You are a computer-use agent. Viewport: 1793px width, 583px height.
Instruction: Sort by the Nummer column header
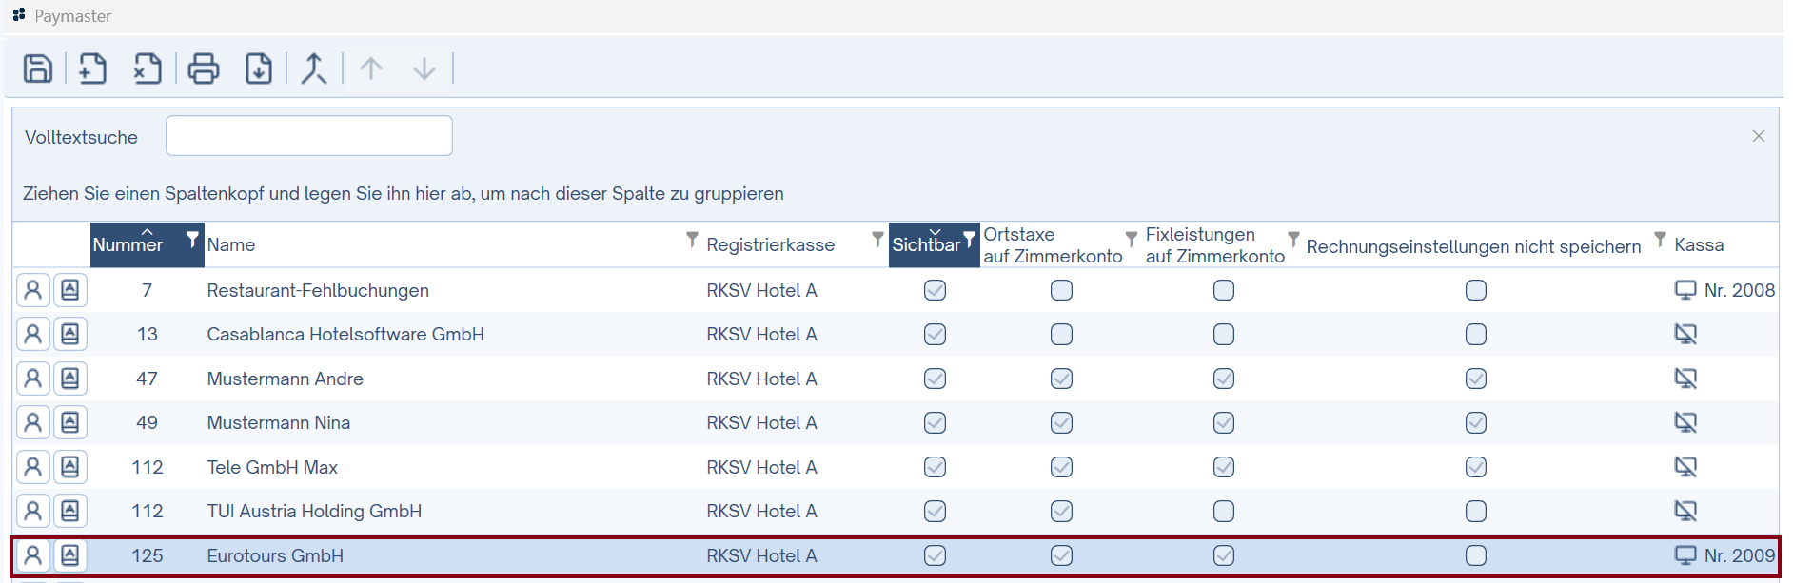pyautogui.click(x=128, y=244)
